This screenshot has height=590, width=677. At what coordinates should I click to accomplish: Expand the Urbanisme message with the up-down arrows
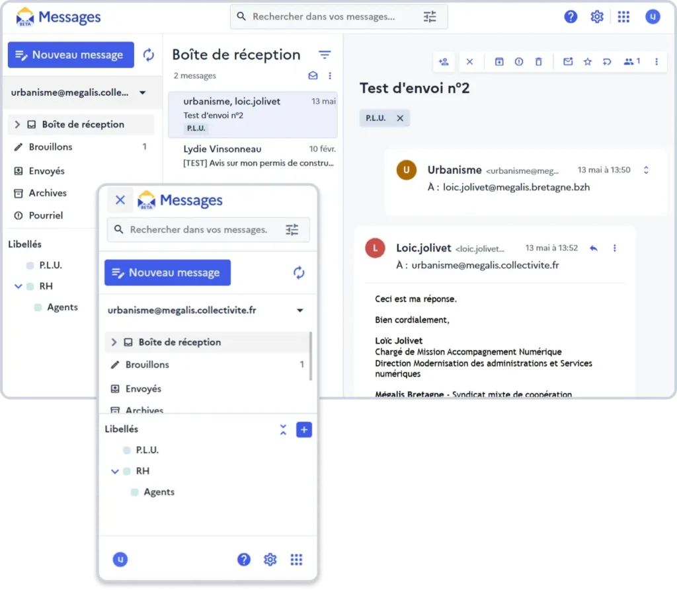[646, 170]
